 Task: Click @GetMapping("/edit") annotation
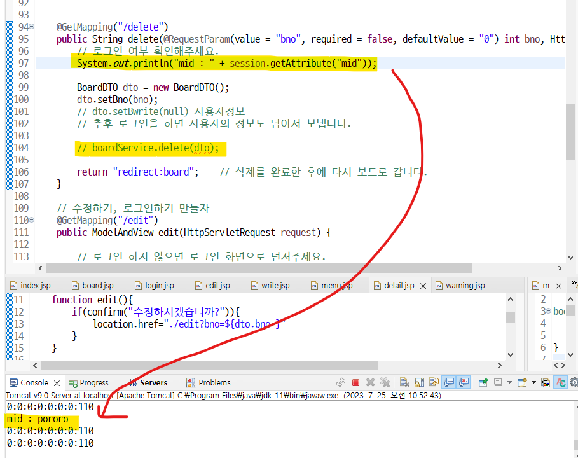107,221
